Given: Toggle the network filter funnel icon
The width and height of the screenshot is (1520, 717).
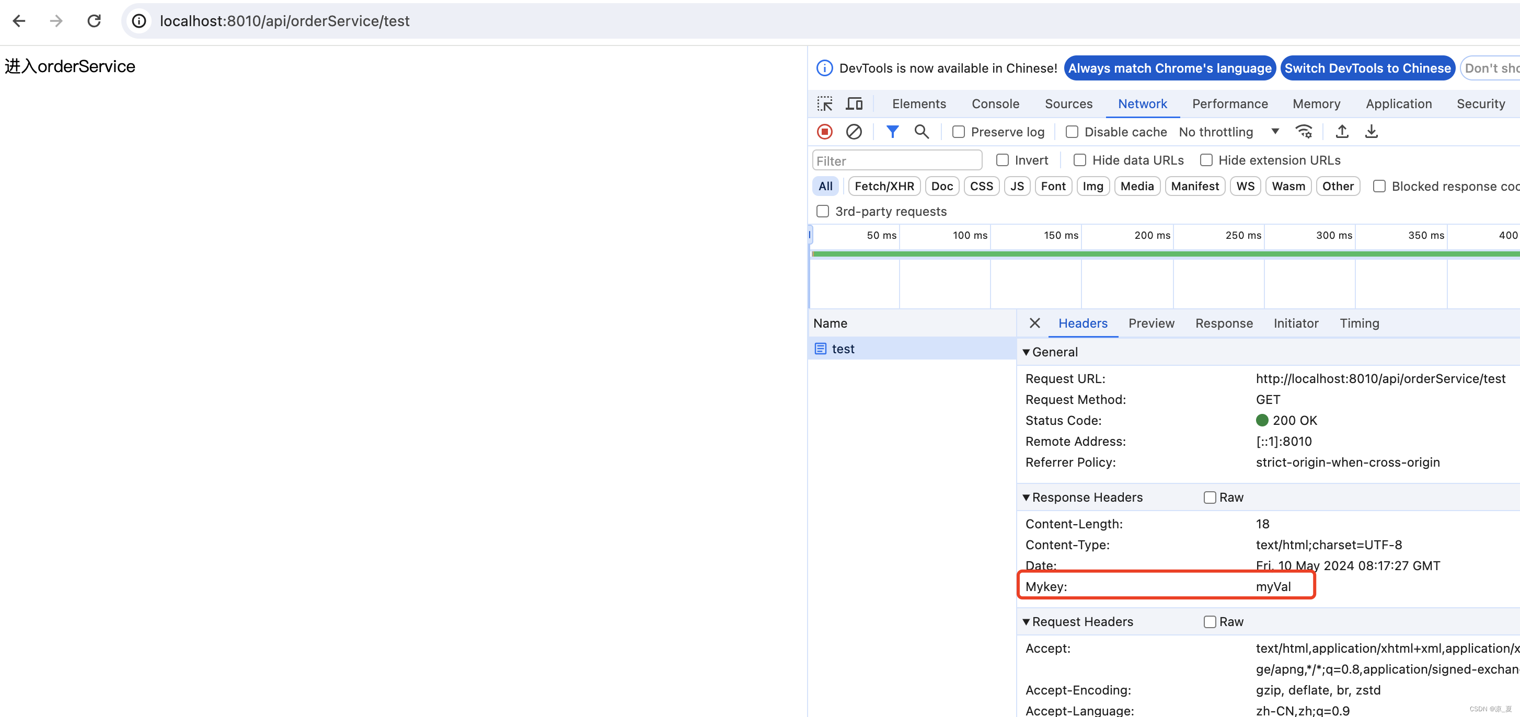Looking at the screenshot, I should tap(892, 132).
